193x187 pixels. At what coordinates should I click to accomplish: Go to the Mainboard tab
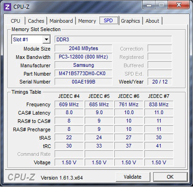(61, 21)
